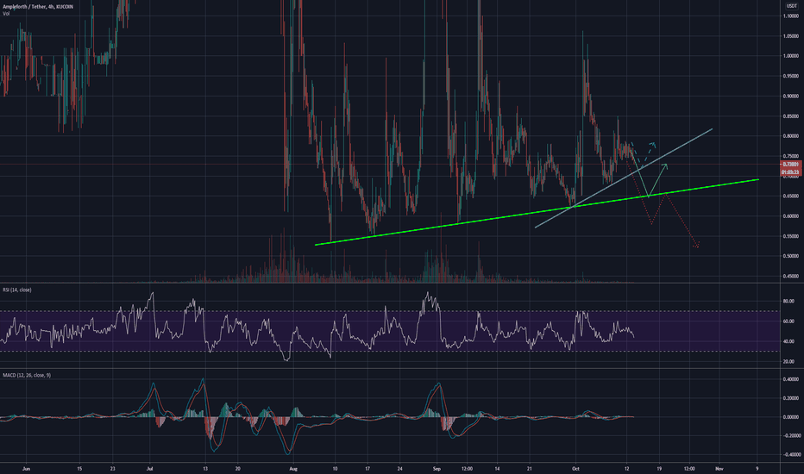Click the Jul label on the time axis

tap(150, 468)
